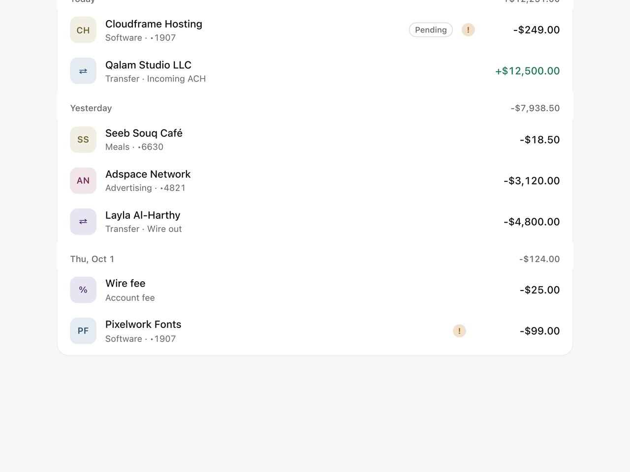Image resolution: width=630 pixels, height=472 pixels.
Task: Click the Thu, Oct 1 date header
Action: (x=92, y=259)
